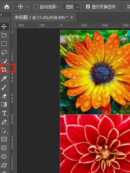Viewport: 130px width, 173px height.
Task: Select the Brush tool
Action: point(4,88)
